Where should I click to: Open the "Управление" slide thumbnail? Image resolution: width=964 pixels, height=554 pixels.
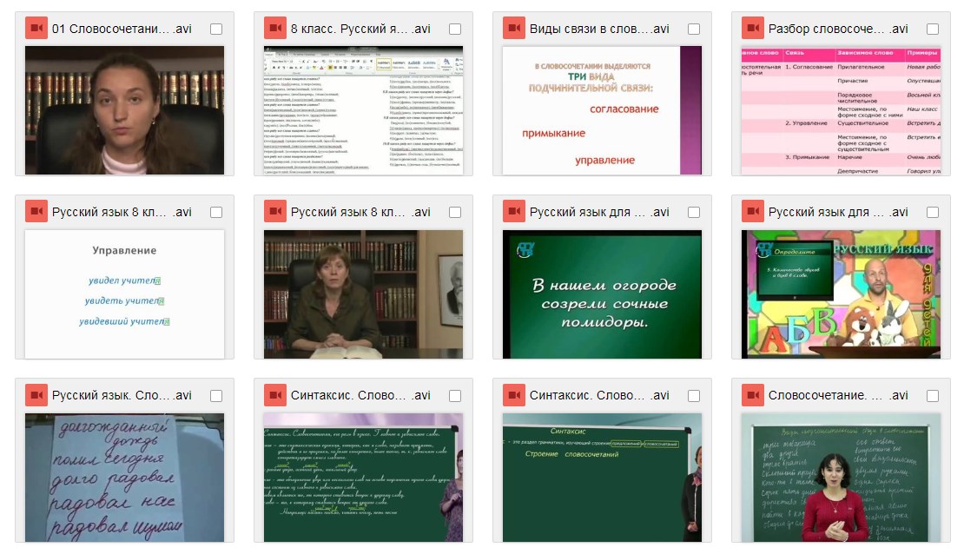[125, 293]
